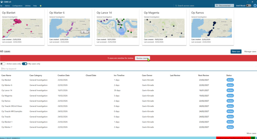
Task: Click the Active status badge for Op Lance 14
Action: 230,90
